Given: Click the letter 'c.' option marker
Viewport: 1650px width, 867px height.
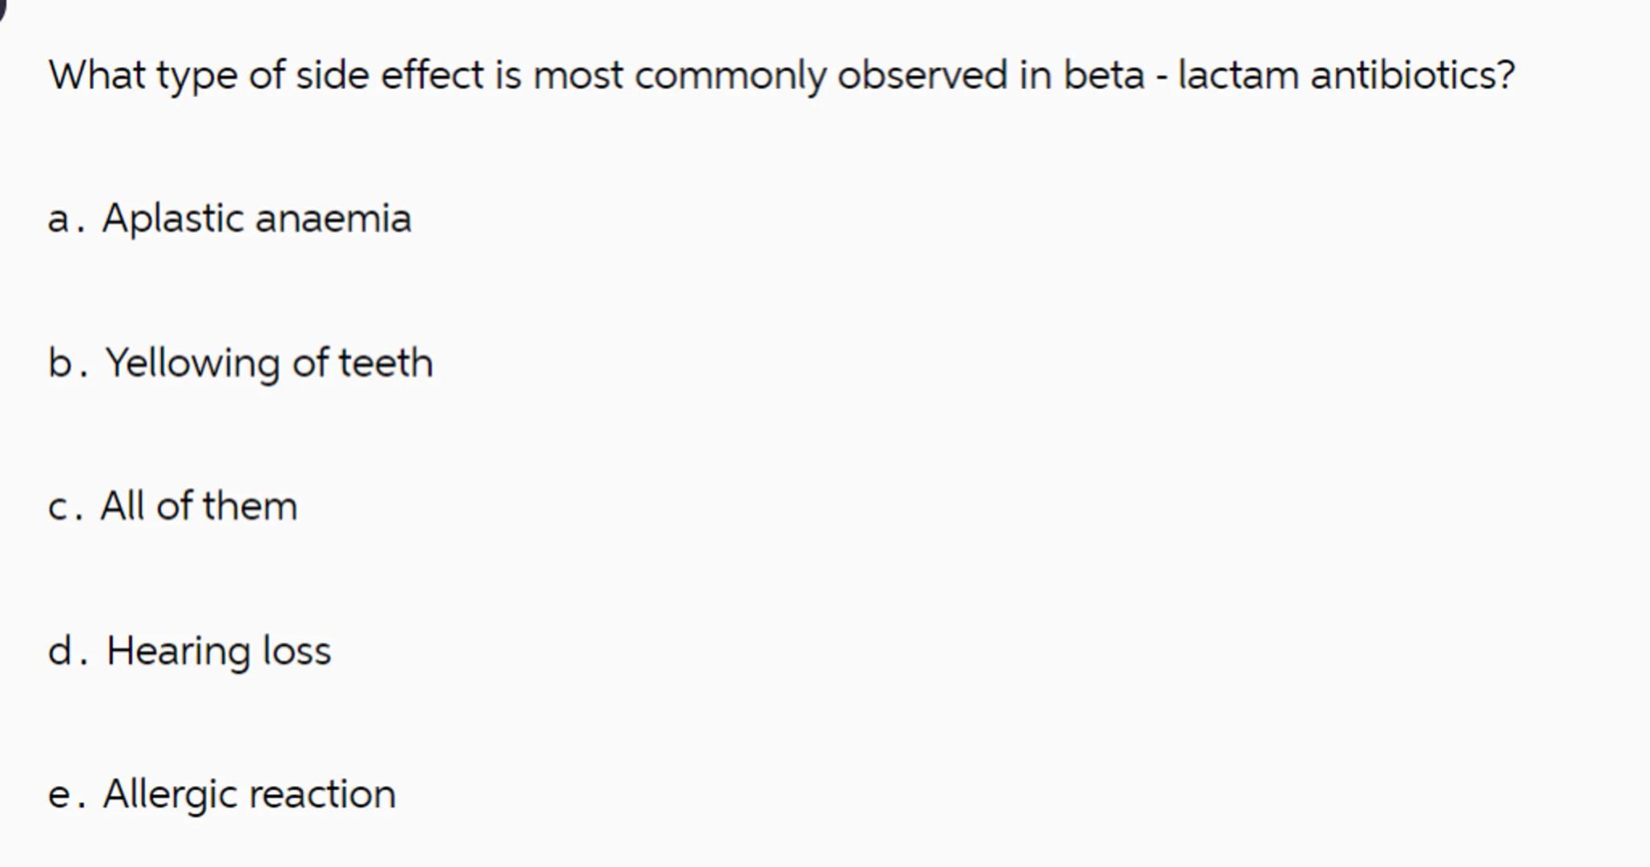Looking at the screenshot, I should pos(64,507).
